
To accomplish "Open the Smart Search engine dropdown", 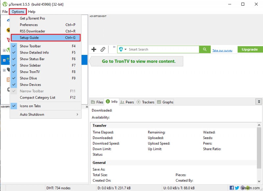I will pos(125,49).
